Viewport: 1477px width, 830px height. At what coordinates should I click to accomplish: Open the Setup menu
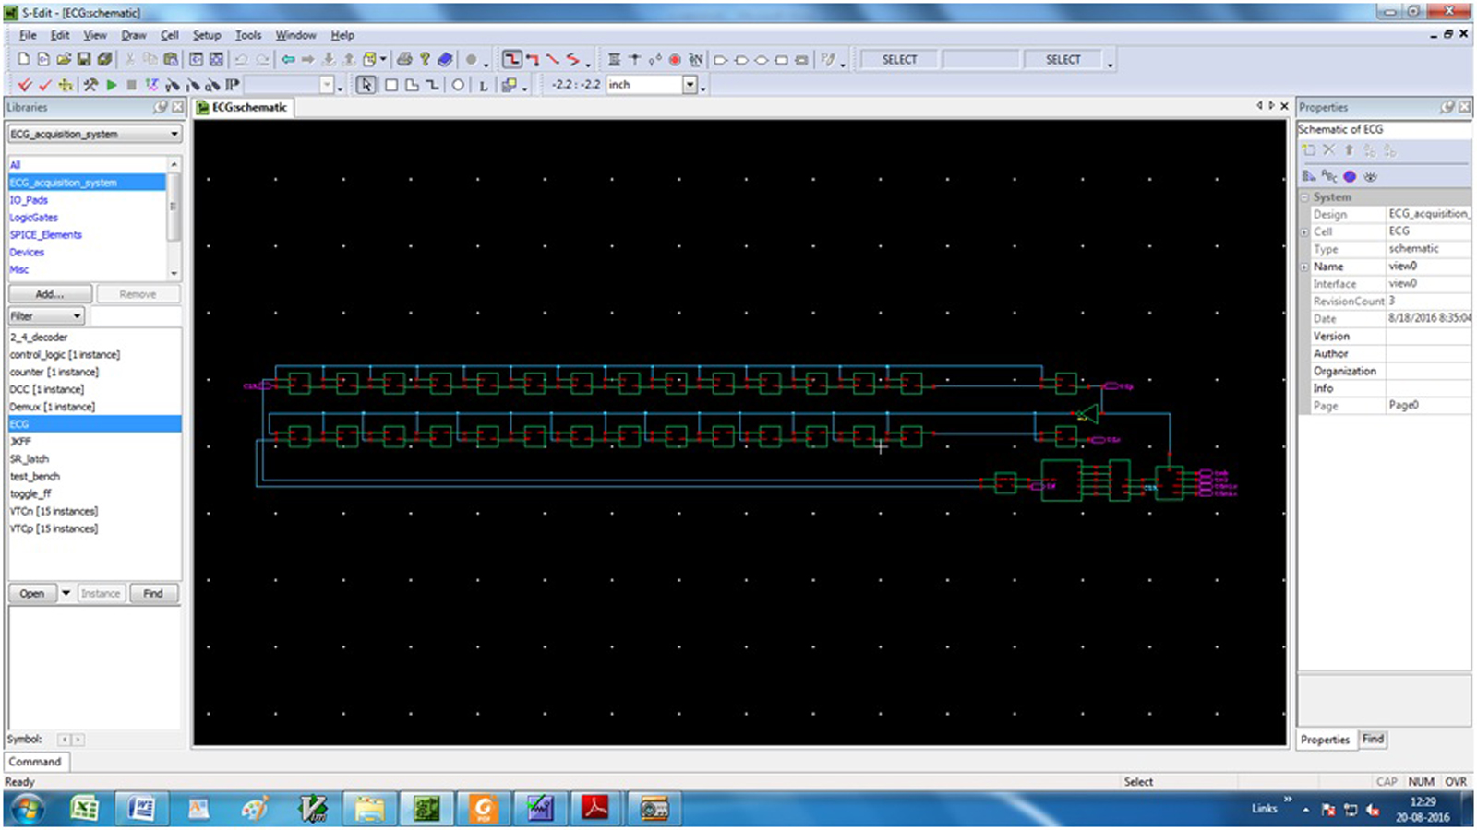[x=207, y=35]
